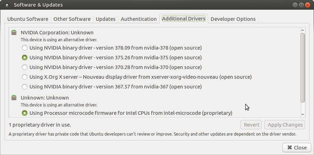Switch to the Other Software tab
Viewport: 314px width, 155px height.
pos(72,19)
